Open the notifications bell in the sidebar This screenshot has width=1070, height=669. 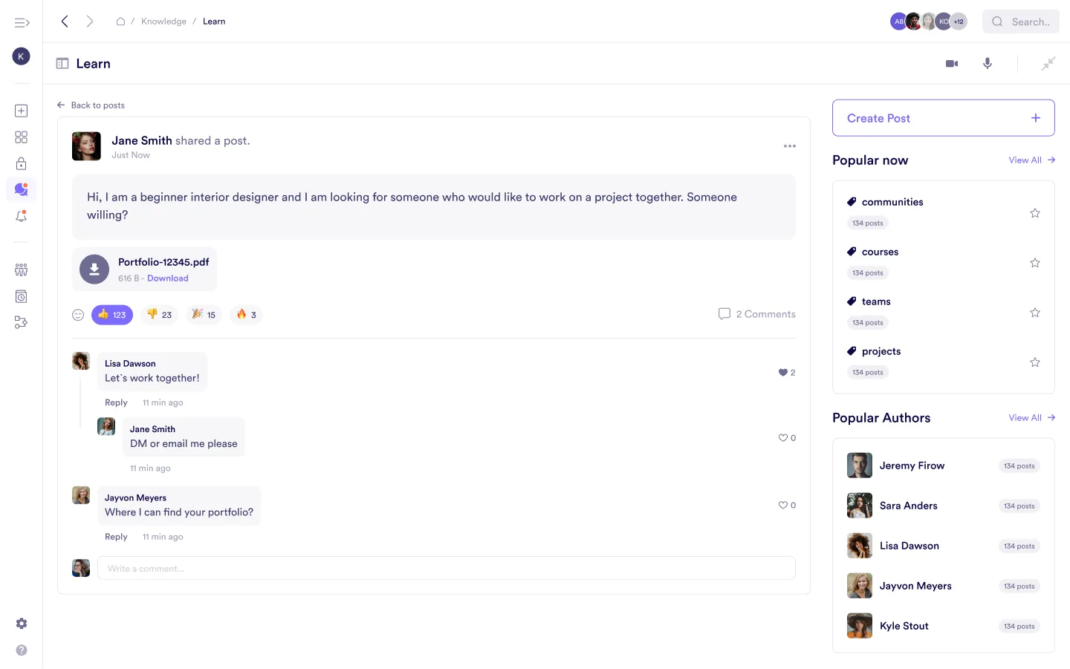[x=21, y=216]
